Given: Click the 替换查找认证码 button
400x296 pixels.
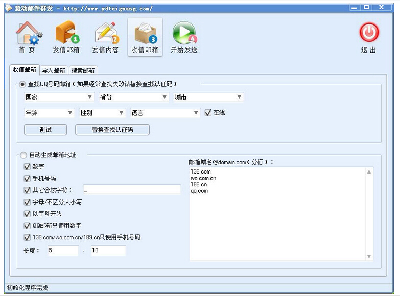Looking at the screenshot, I should [112, 130].
